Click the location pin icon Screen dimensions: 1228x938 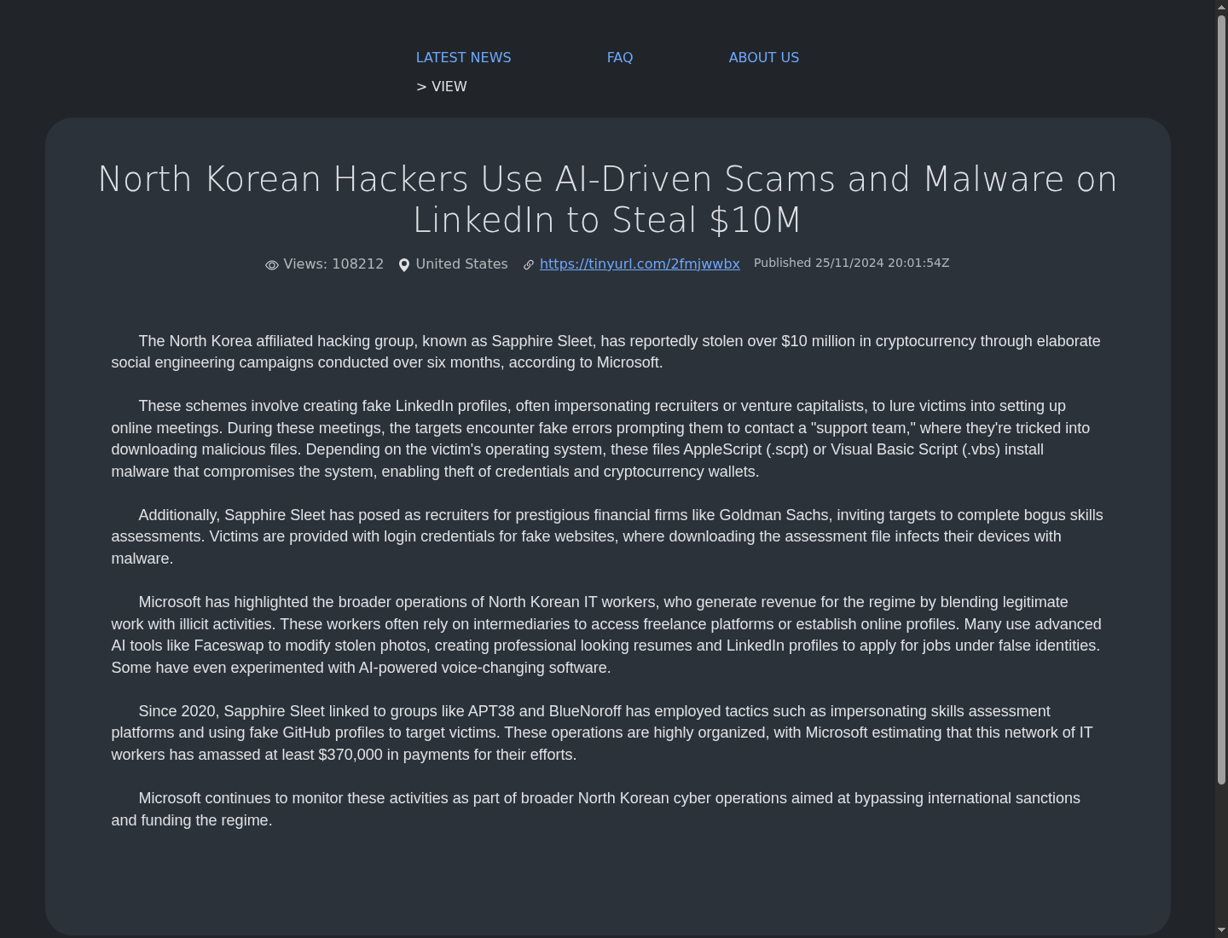(404, 265)
